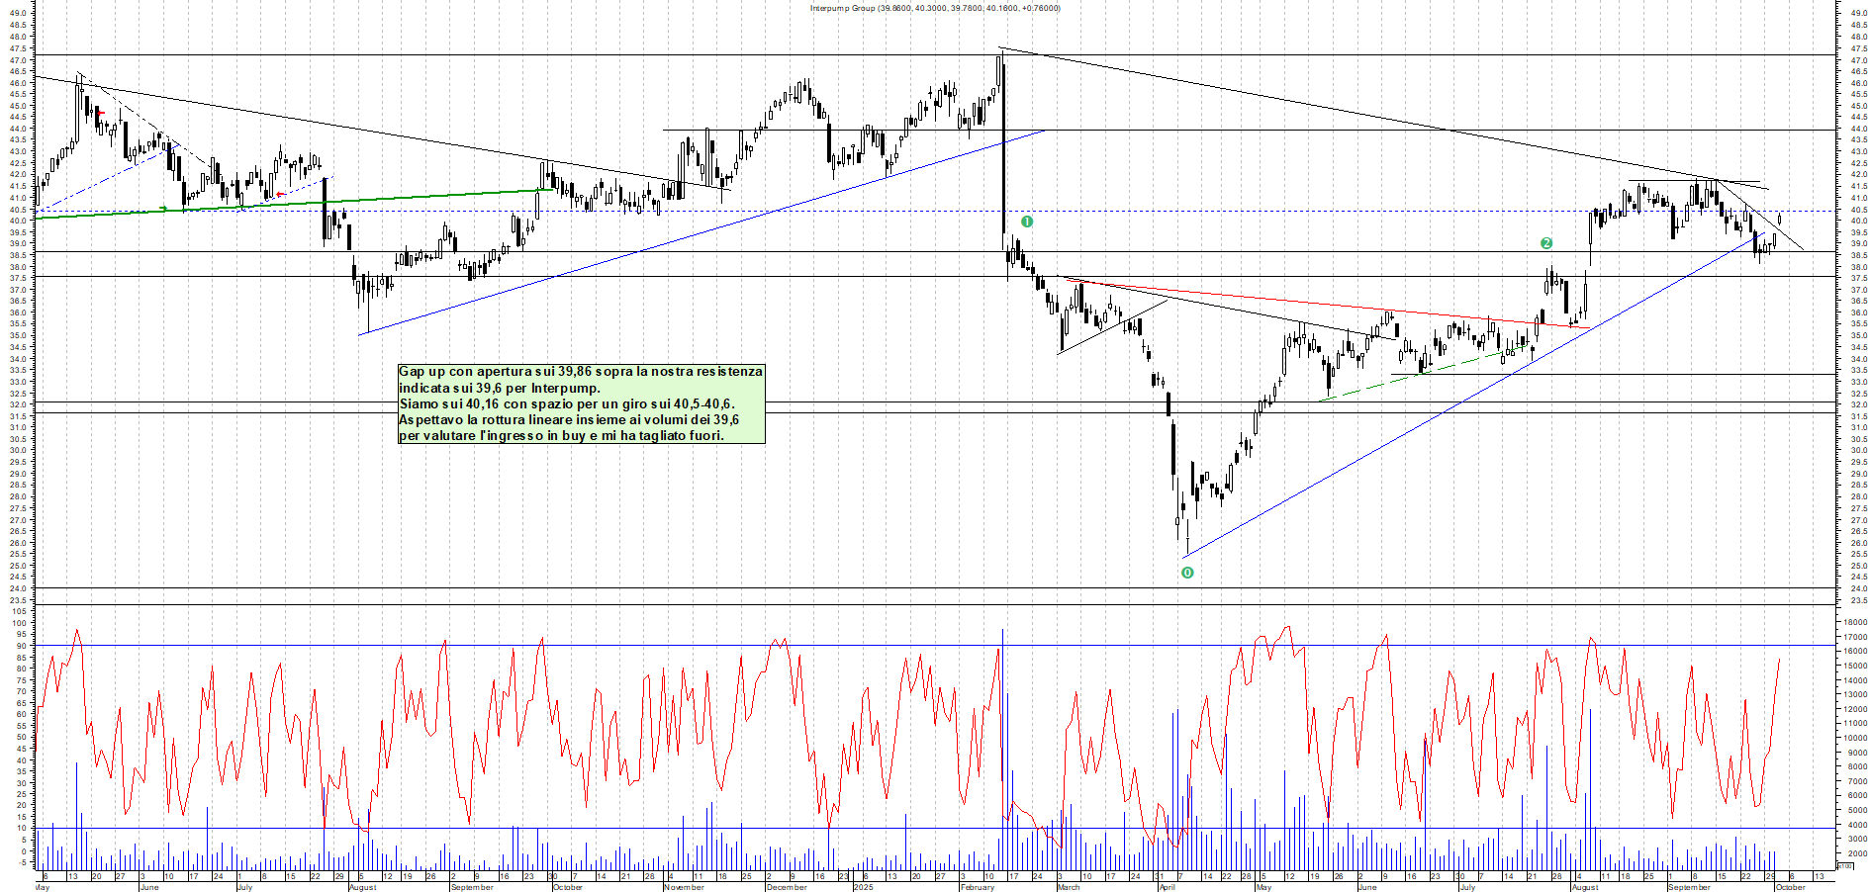
Task: Click the October label at the far right of the time axis
Action: (x=1790, y=887)
